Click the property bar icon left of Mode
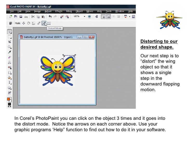Viewport: 189px width, 141px height. [11, 23]
